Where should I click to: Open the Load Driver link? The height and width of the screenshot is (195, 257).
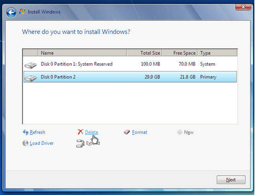41,143
